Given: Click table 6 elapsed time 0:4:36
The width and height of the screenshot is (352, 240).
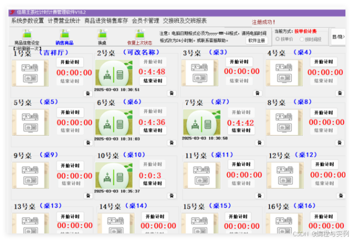Looking at the screenshot, I should [x=152, y=122].
